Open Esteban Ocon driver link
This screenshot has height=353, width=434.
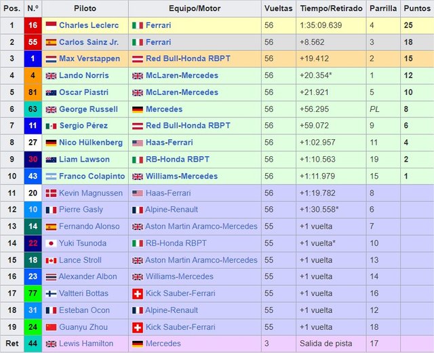coord(84,310)
